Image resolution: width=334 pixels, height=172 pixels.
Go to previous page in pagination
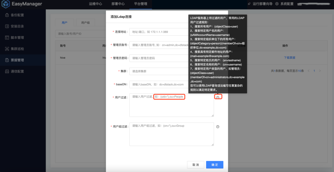coord(308,71)
